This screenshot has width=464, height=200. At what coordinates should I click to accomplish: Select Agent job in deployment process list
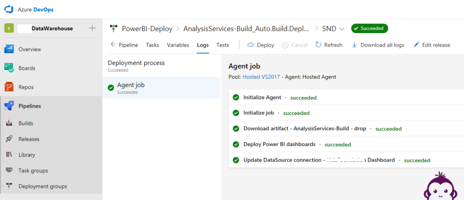coord(161,88)
